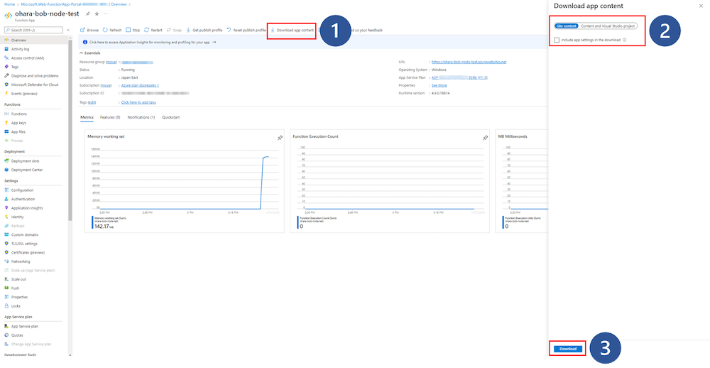Select the Site content option
The height and width of the screenshot is (368, 710).
coord(566,26)
